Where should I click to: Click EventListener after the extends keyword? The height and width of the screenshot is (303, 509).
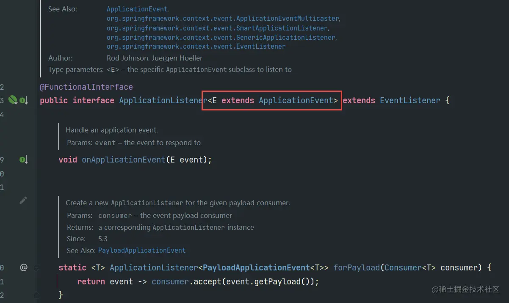410,101
